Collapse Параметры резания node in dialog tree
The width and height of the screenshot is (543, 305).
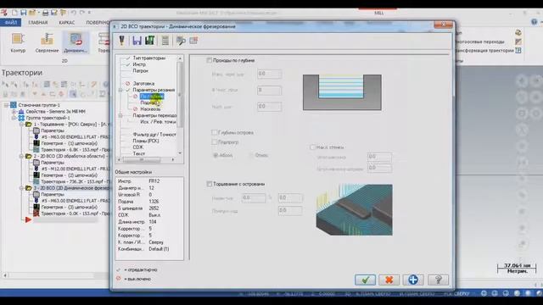coord(120,90)
